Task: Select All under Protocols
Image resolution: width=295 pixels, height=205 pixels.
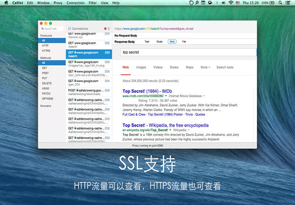Action: click(x=51, y=40)
